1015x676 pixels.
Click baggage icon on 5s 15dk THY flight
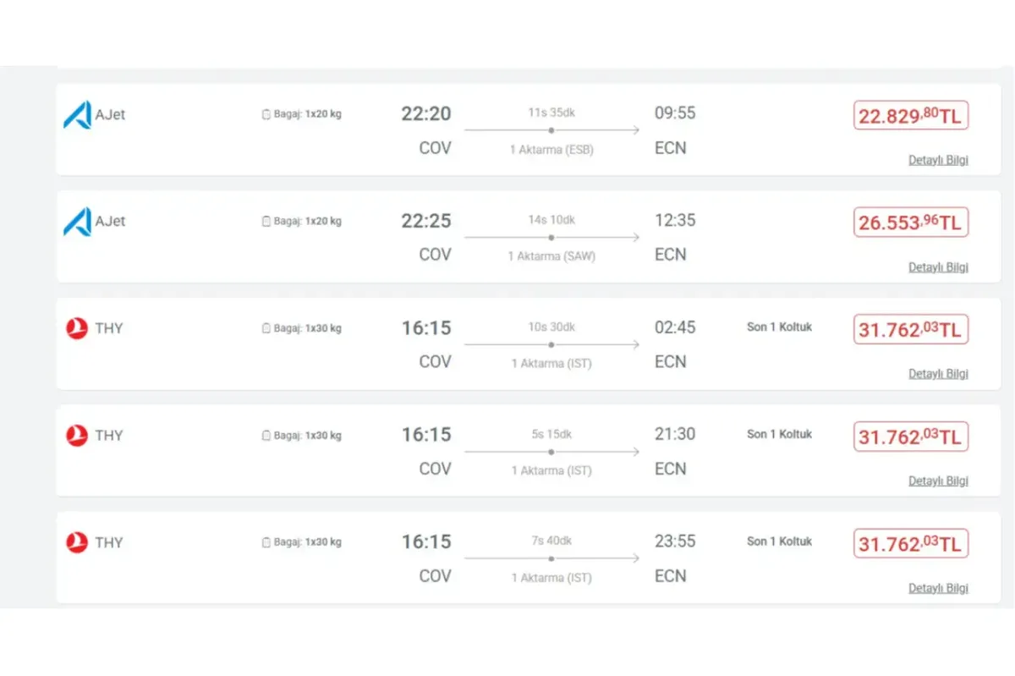tap(266, 436)
